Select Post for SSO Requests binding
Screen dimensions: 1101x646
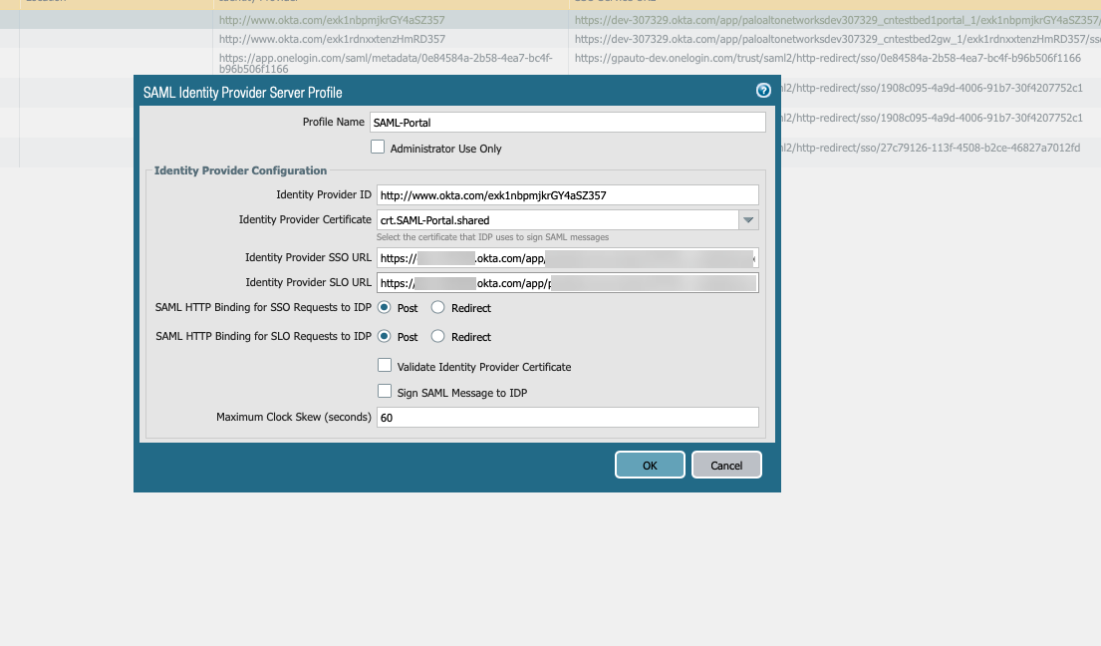coord(385,308)
